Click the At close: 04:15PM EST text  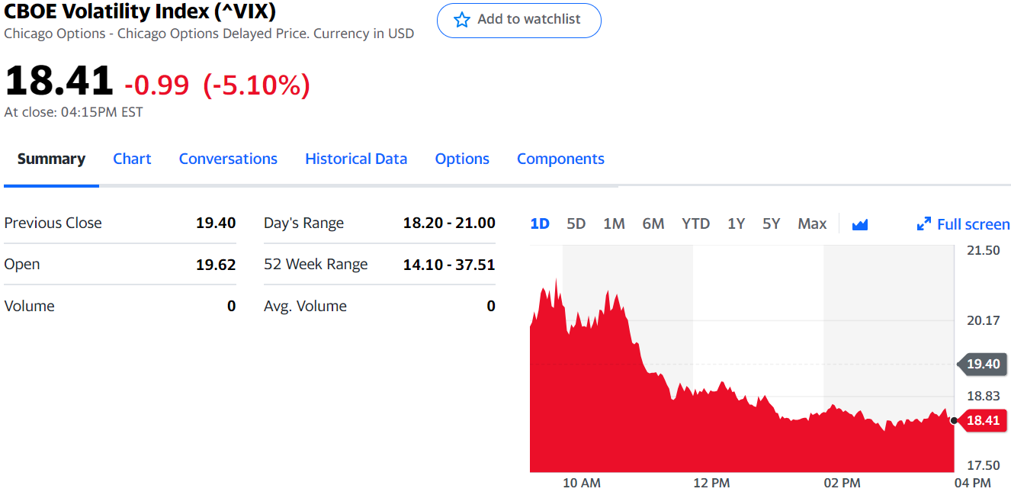[x=73, y=112]
